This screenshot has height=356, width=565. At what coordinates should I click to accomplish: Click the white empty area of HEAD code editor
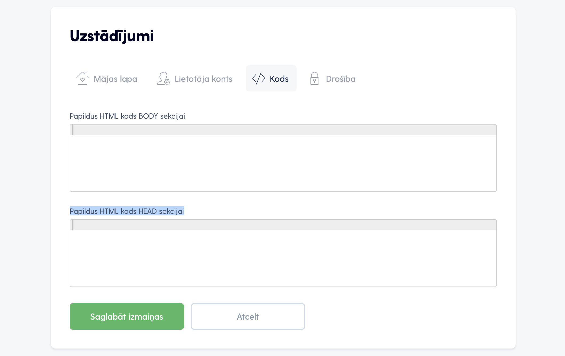(x=283, y=258)
